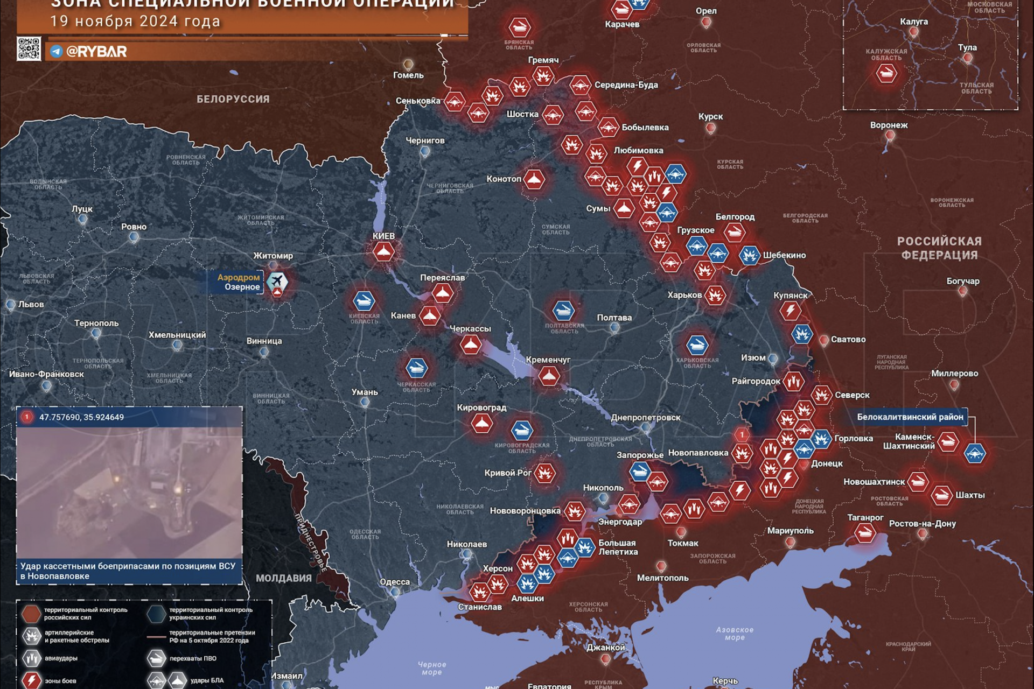Click numbered marker 1 near Новопавловка

coord(742,434)
